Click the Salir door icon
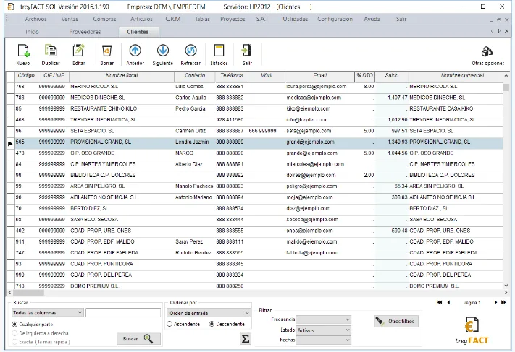The image size is (515, 352). coord(247,51)
